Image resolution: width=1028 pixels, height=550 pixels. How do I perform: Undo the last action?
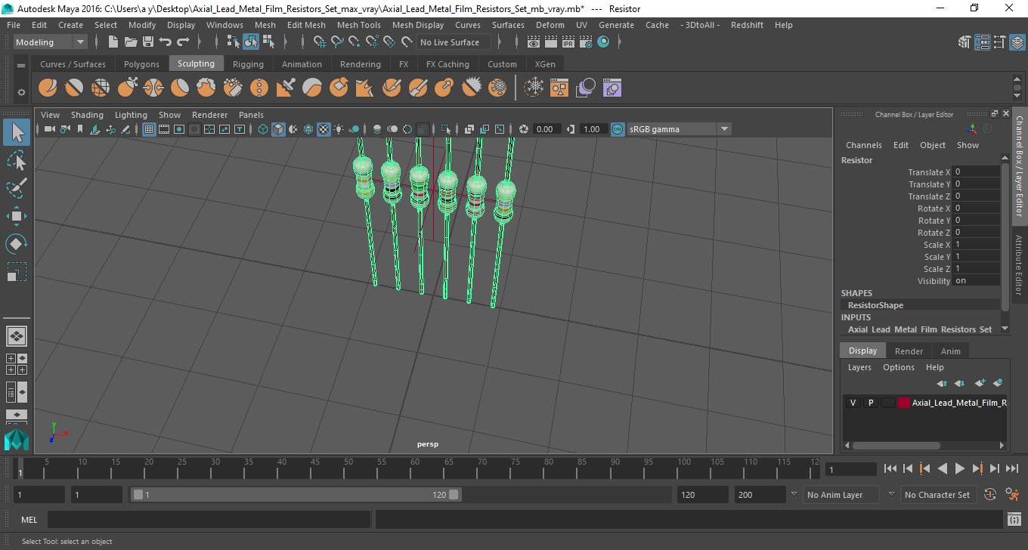pyautogui.click(x=165, y=42)
